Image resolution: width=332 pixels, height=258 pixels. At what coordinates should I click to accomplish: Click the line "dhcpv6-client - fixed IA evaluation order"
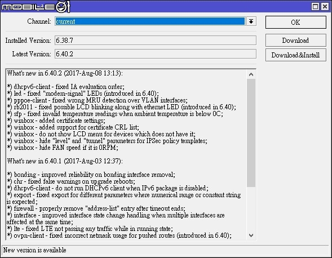point(65,87)
